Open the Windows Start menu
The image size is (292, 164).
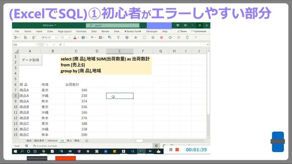[16, 151]
